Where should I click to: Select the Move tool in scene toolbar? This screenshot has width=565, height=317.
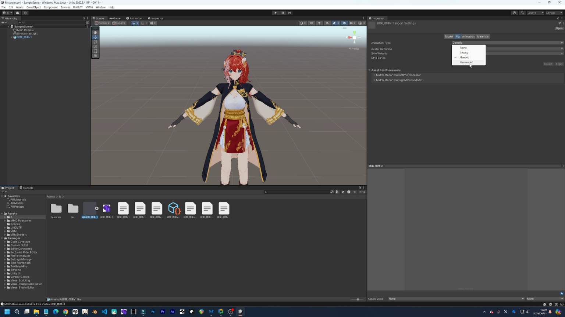coord(95,37)
